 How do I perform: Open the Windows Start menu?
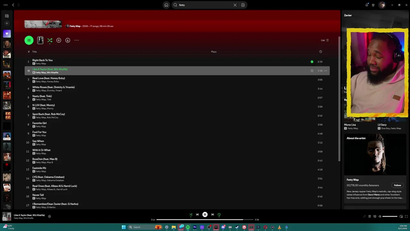coord(124,227)
